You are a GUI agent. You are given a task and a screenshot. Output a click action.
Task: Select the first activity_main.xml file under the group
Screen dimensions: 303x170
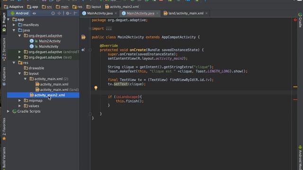point(54,84)
